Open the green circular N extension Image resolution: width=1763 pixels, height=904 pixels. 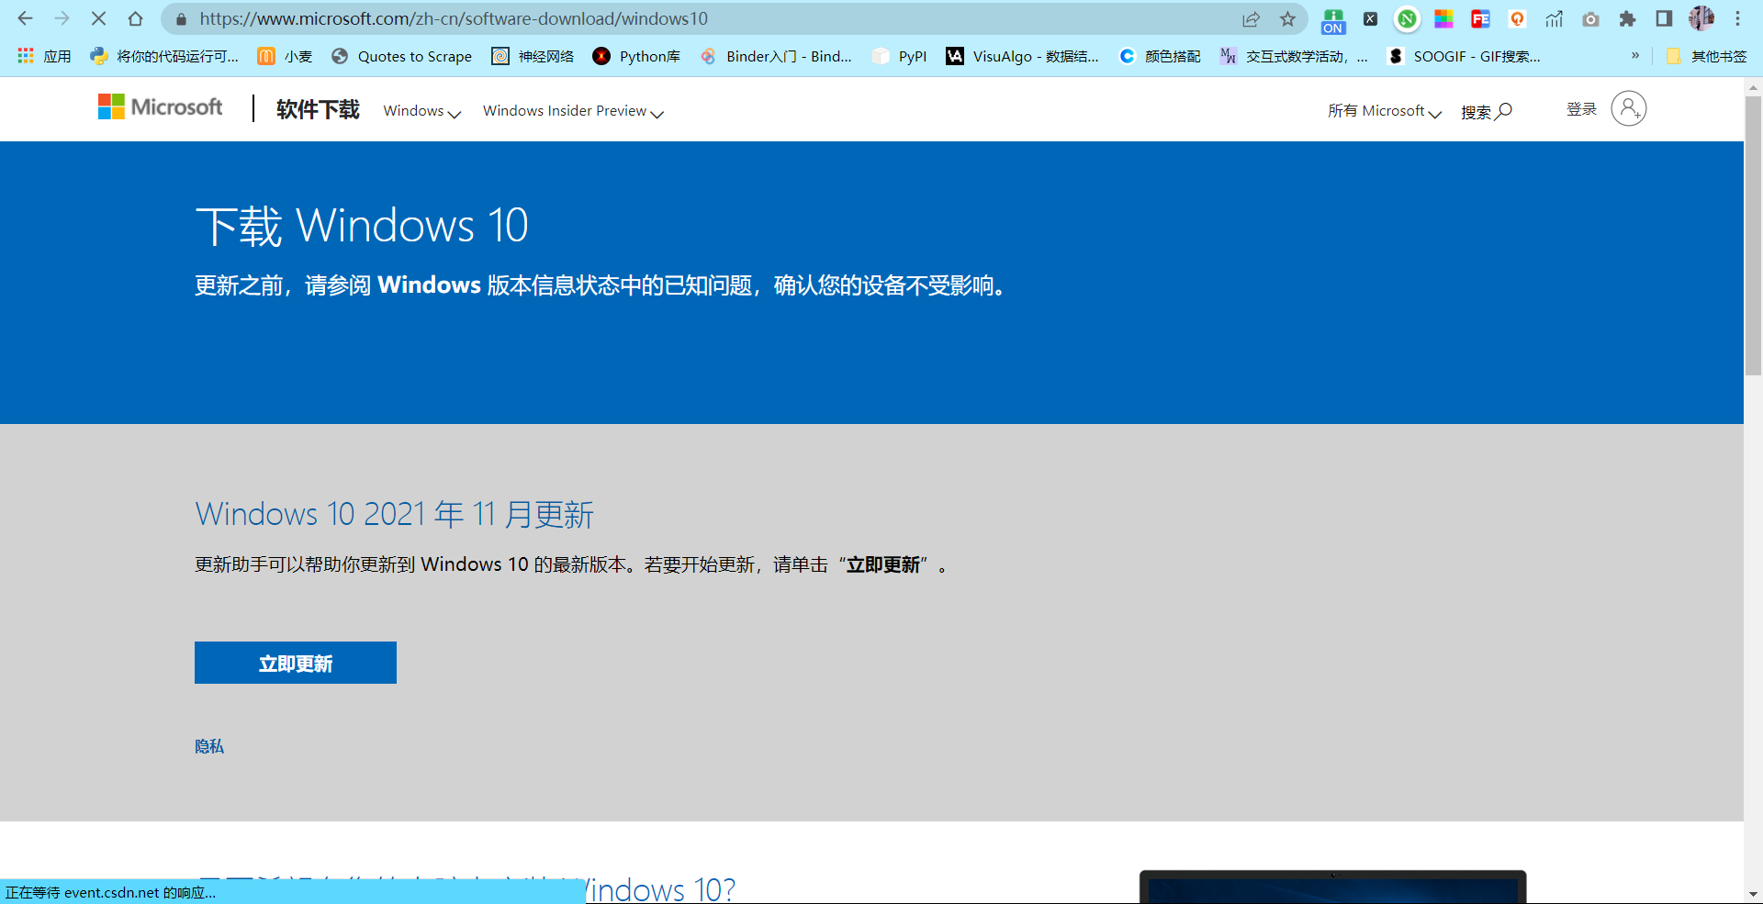click(x=1407, y=19)
